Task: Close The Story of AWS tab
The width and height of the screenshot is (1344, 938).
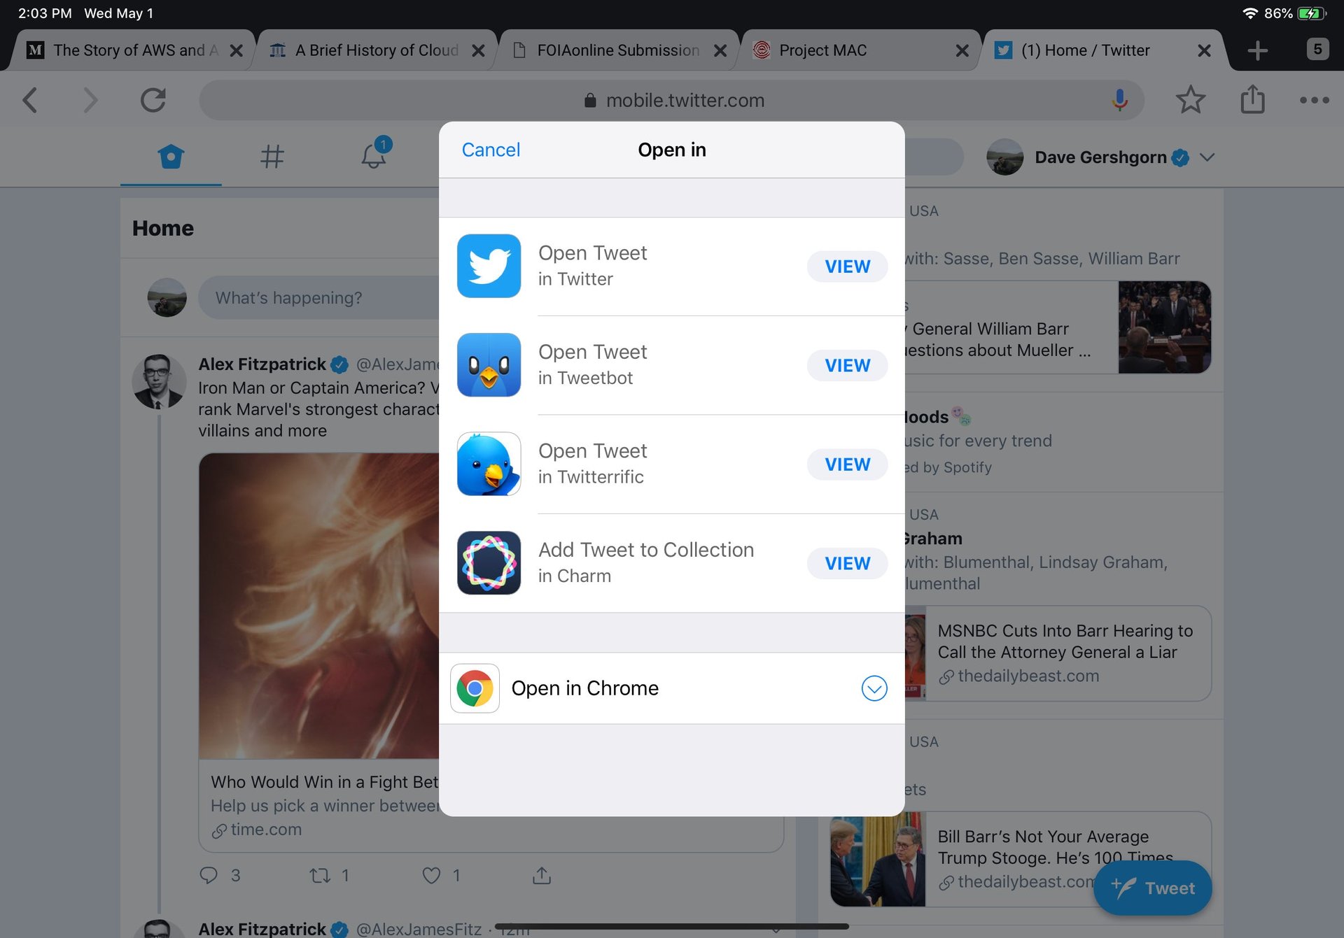Action: coord(237,50)
